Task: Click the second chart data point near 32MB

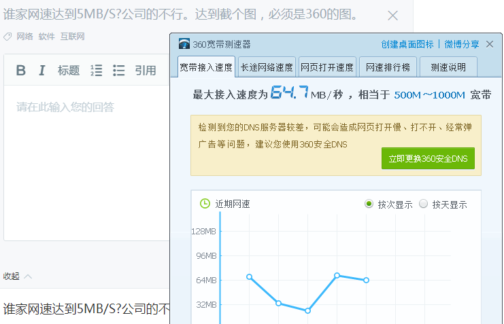Action: [278, 303]
